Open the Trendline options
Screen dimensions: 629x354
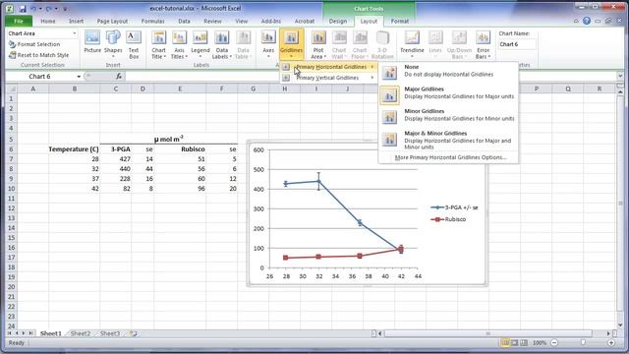click(412, 43)
